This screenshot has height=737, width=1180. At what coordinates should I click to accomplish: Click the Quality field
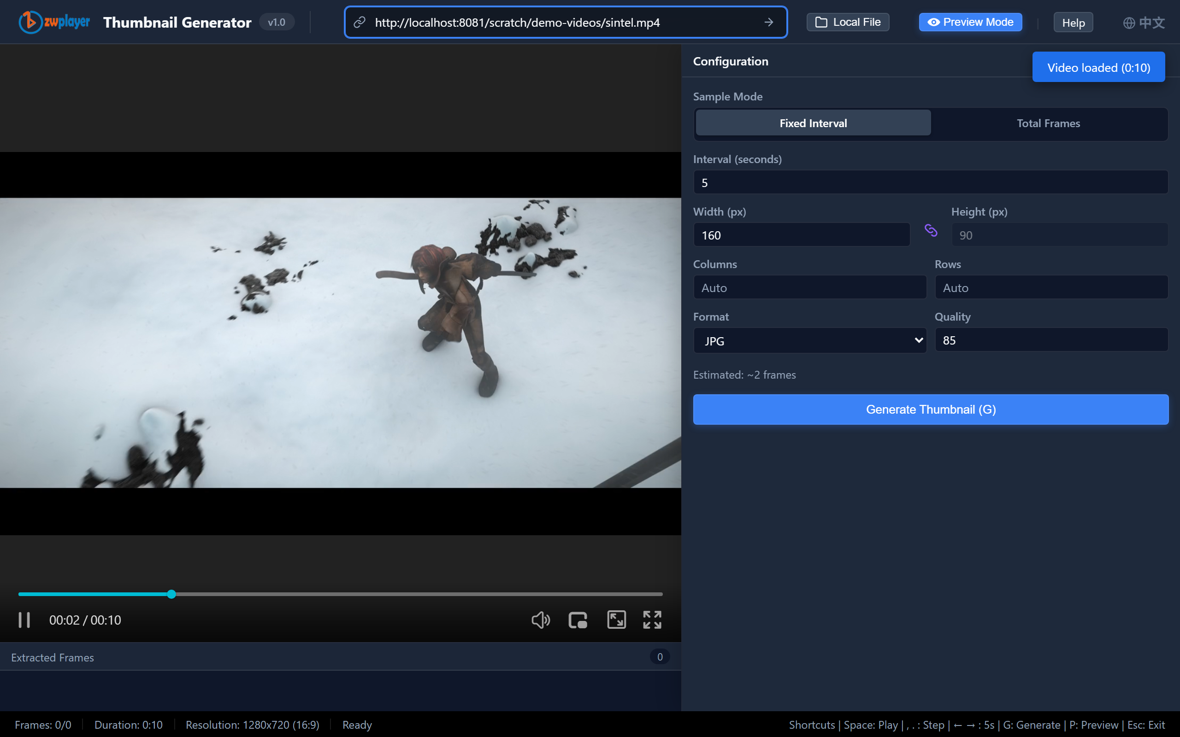point(1051,340)
